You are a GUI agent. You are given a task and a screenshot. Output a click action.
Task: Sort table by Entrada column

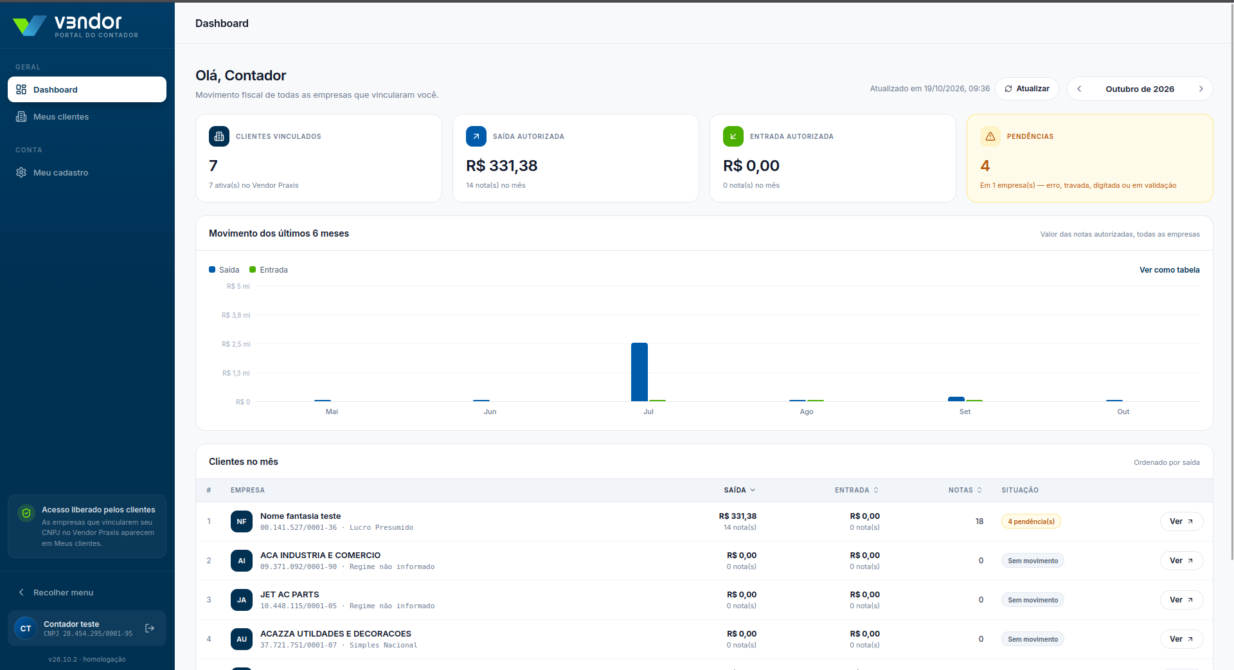click(x=857, y=490)
